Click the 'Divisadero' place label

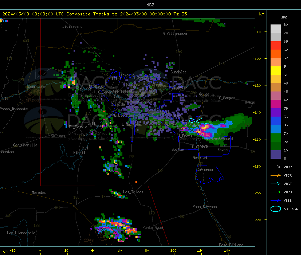pyautogui.click(x=72, y=26)
